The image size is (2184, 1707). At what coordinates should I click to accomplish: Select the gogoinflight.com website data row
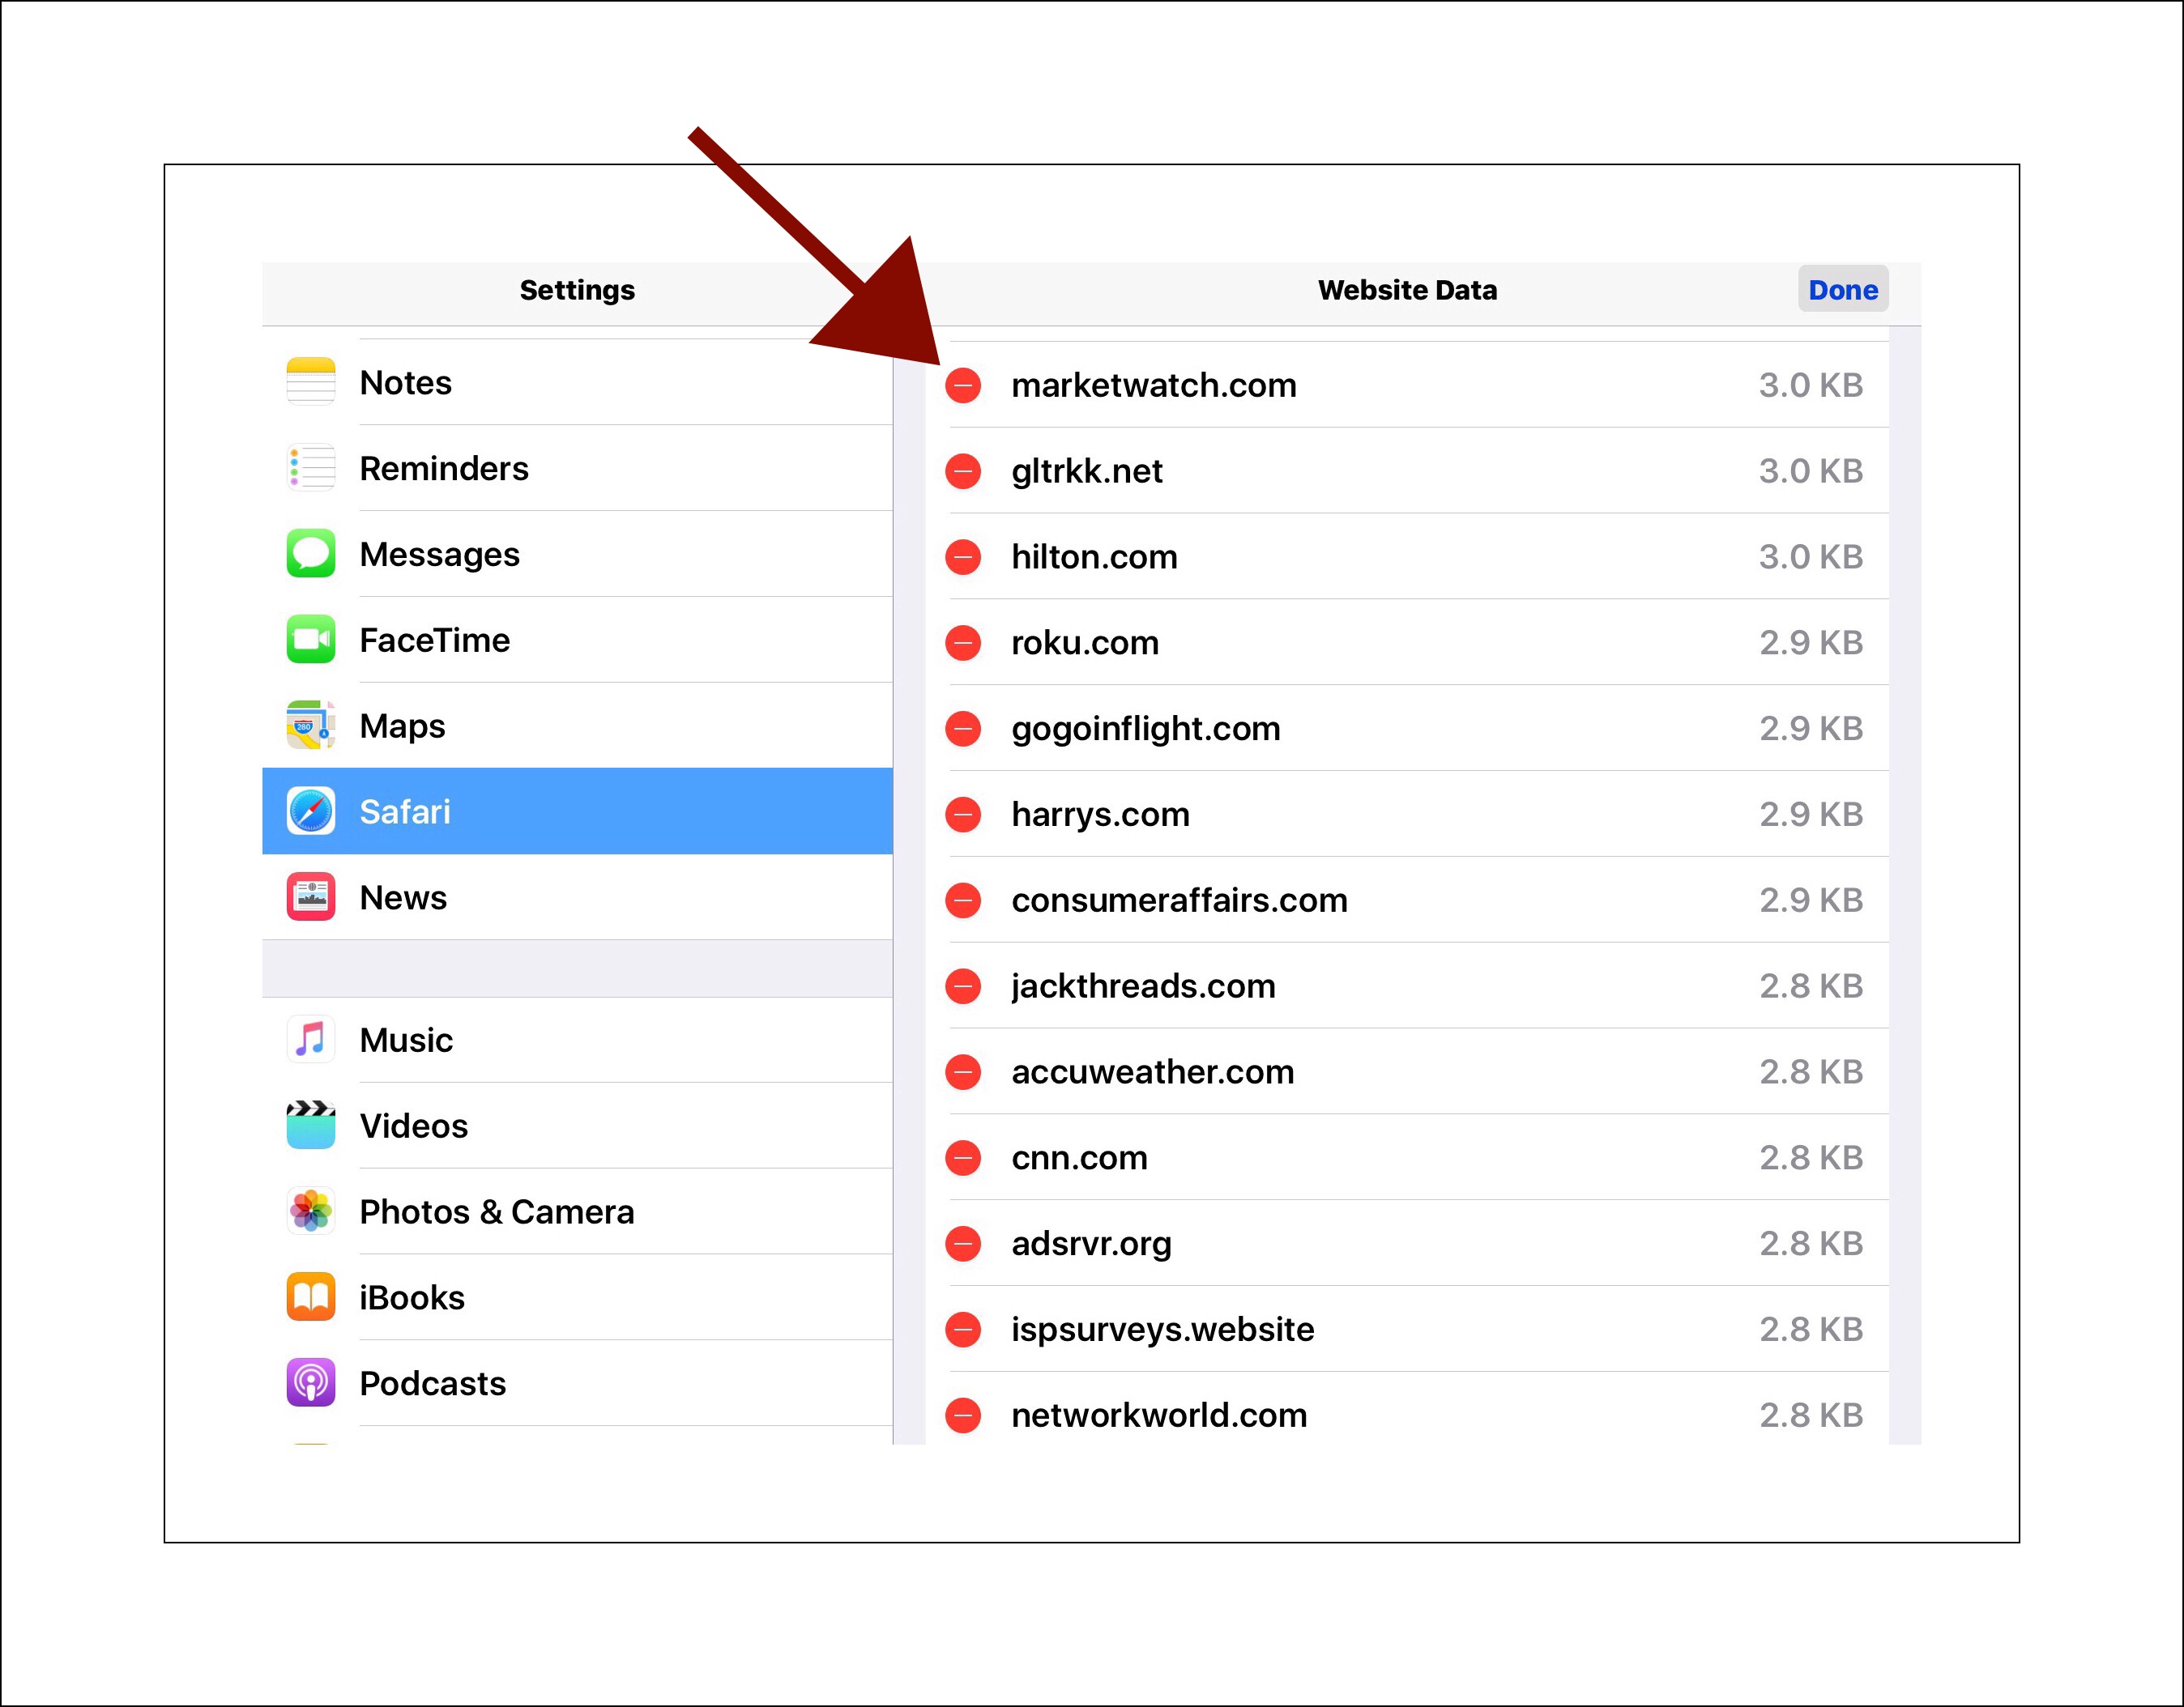click(1420, 729)
